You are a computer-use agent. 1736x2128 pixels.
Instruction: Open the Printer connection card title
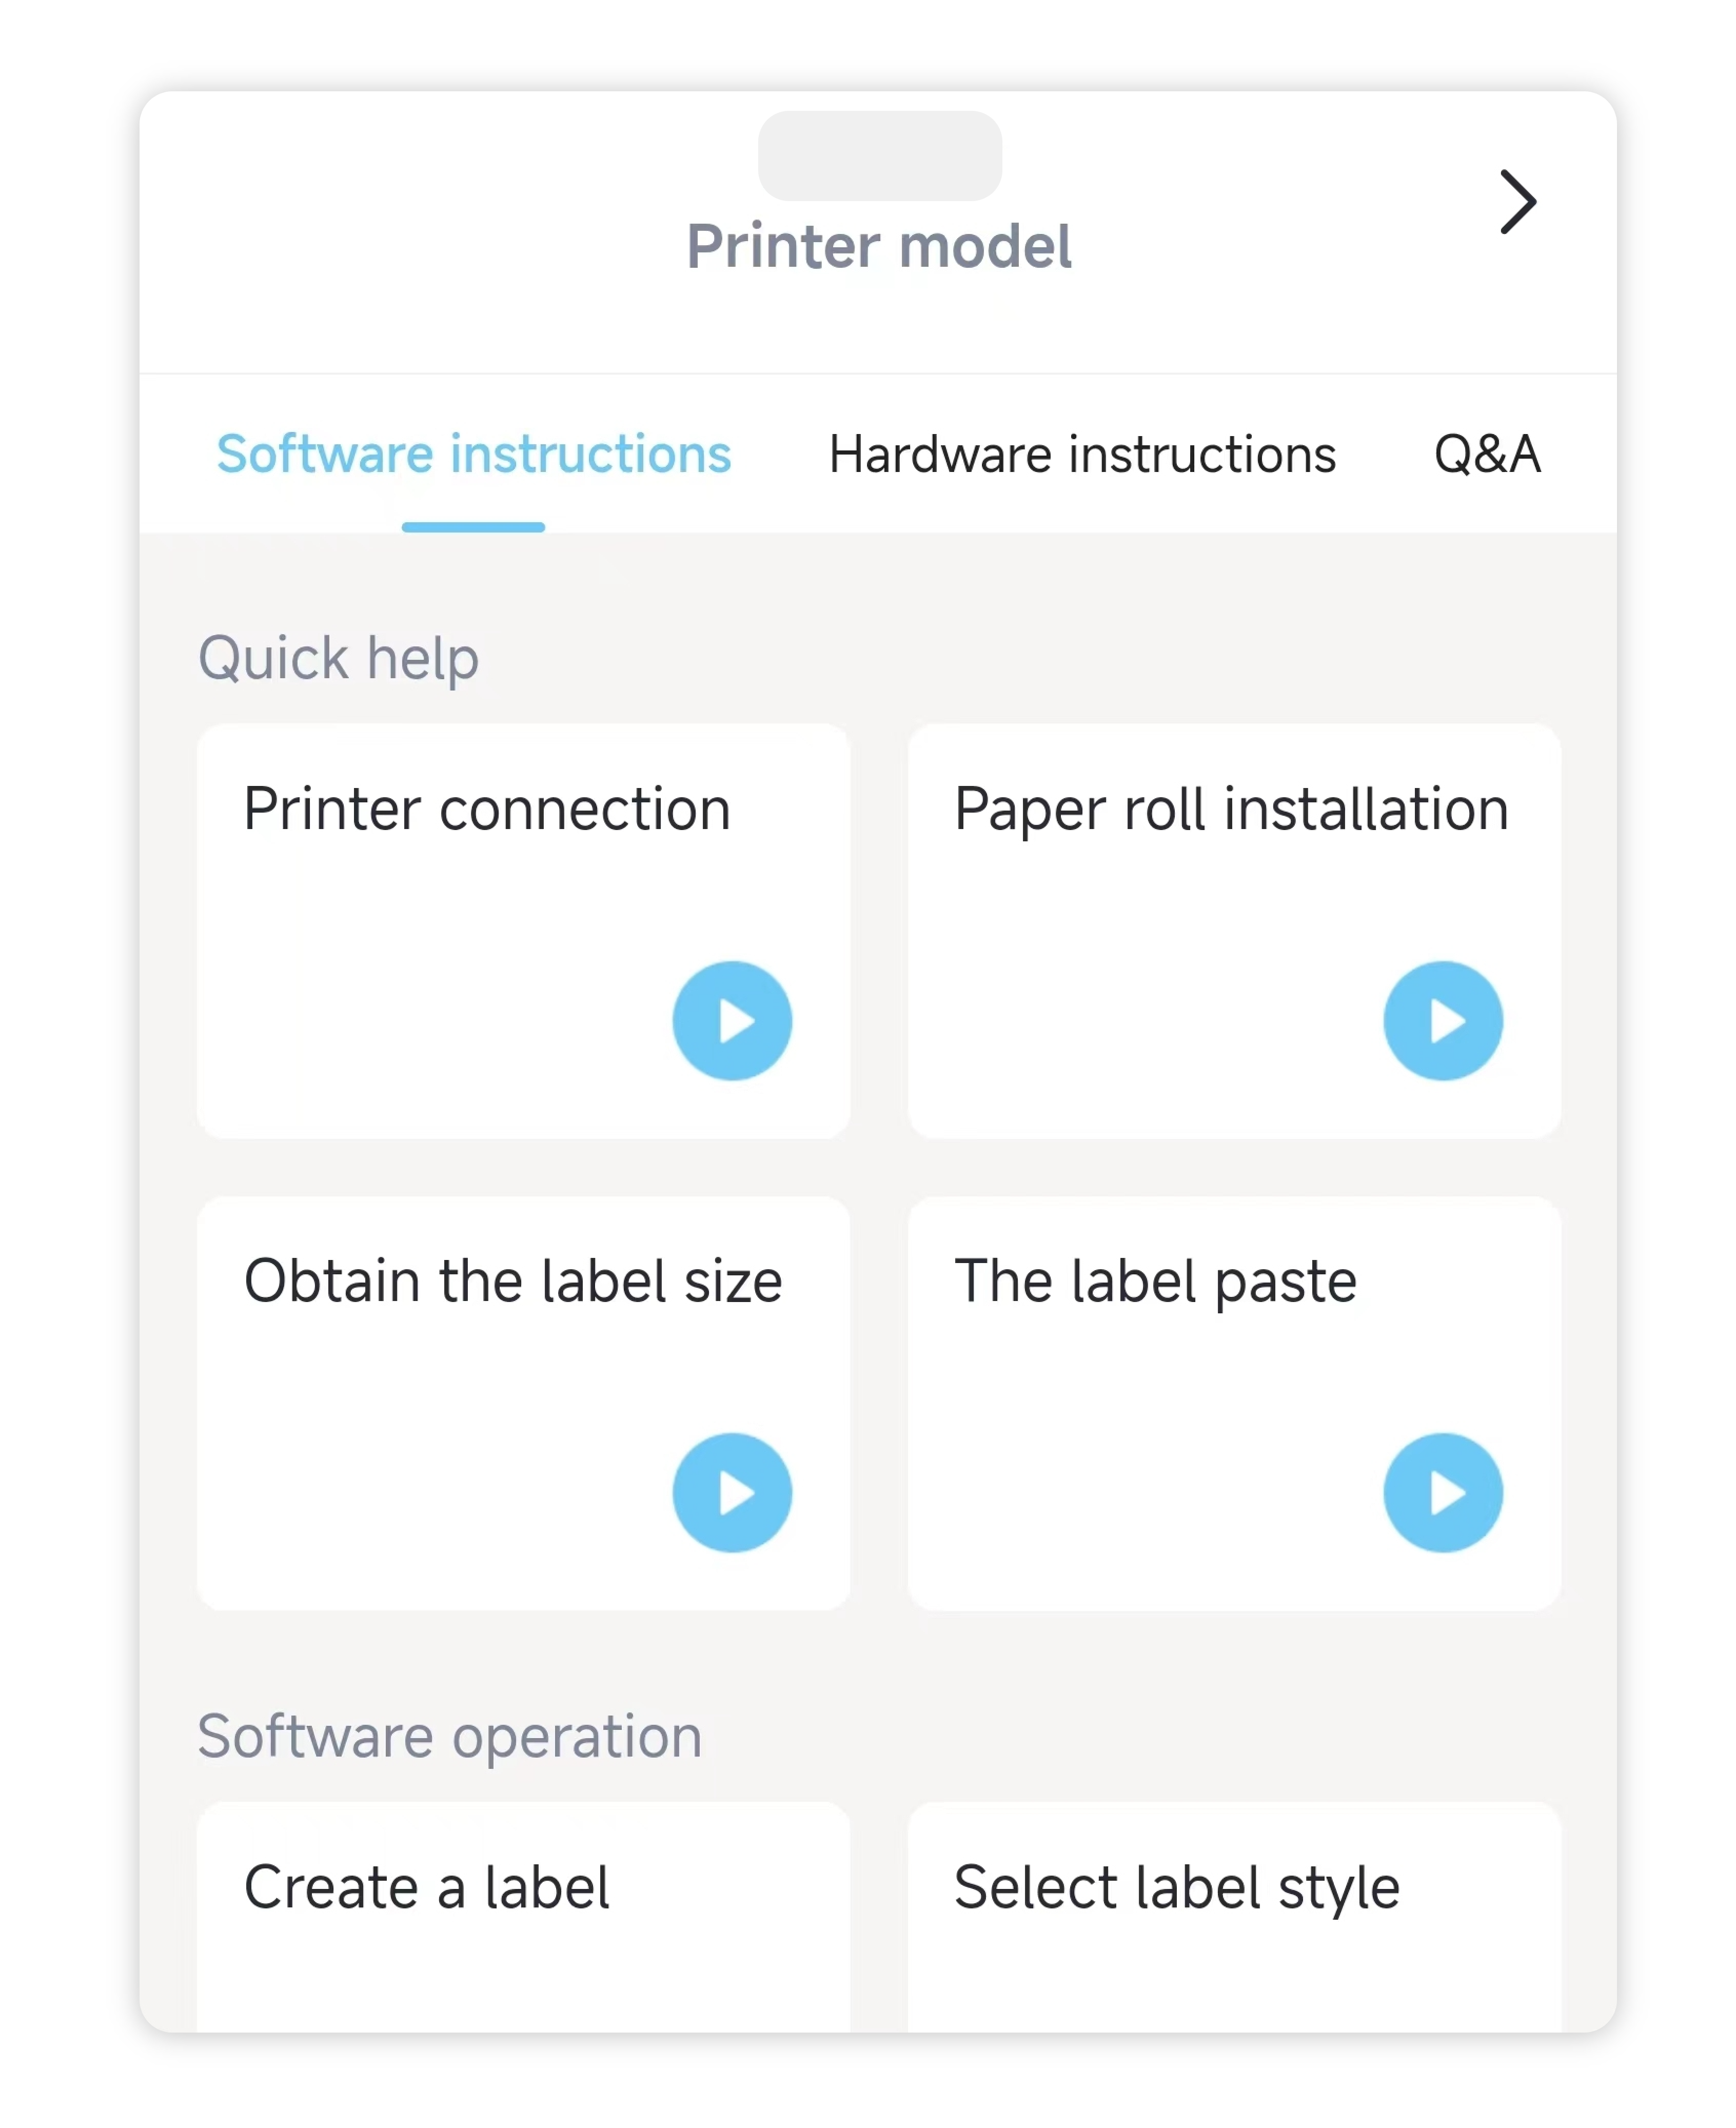pos(487,809)
